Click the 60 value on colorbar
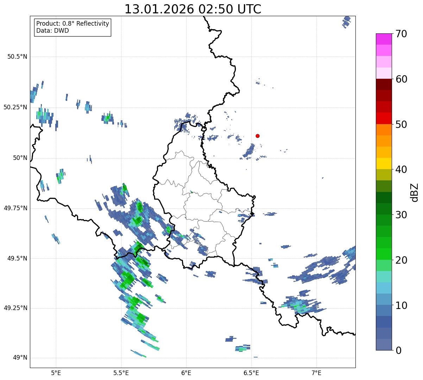Screen dimensions: 423x380 click(401, 79)
